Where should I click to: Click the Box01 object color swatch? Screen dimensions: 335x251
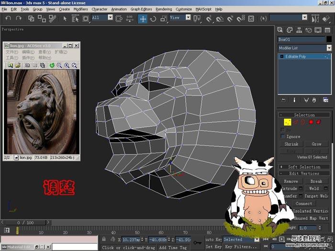pyautogui.click(x=329, y=39)
